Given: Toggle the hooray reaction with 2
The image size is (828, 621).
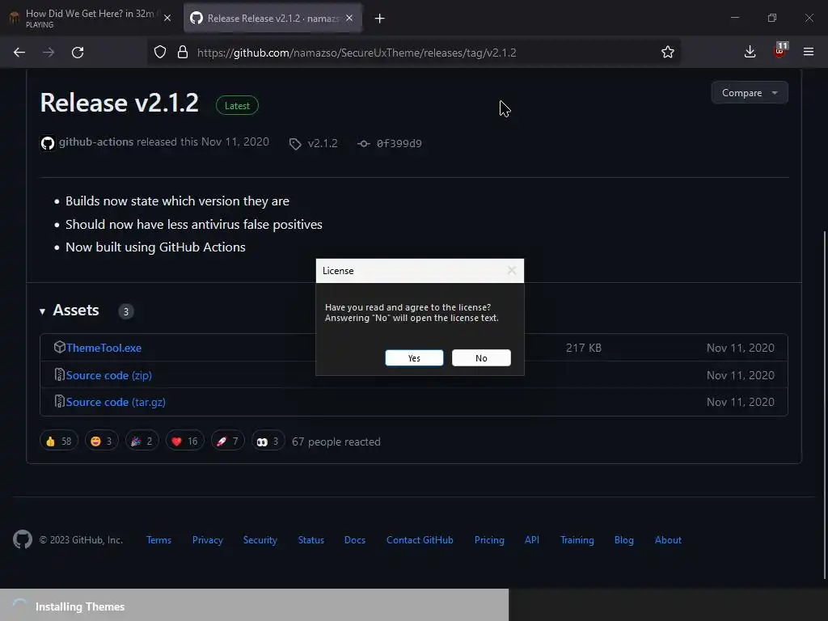Looking at the screenshot, I should (x=142, y=441).
